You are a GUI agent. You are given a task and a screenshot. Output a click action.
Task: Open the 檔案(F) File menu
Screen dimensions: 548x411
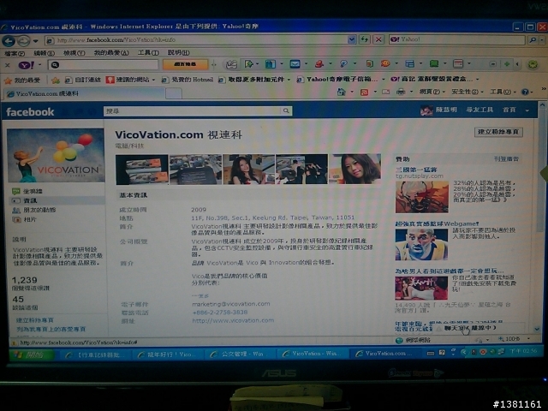[x=15, y=53]
